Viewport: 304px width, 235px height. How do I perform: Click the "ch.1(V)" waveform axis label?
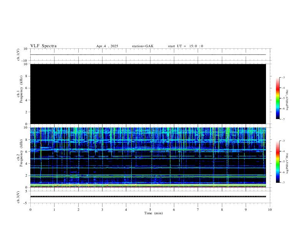pyautogui.click(x=18, y=55)
